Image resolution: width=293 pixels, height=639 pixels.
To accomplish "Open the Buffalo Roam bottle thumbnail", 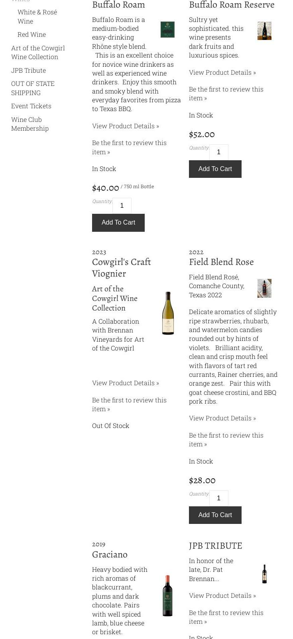I will point(167,30).
